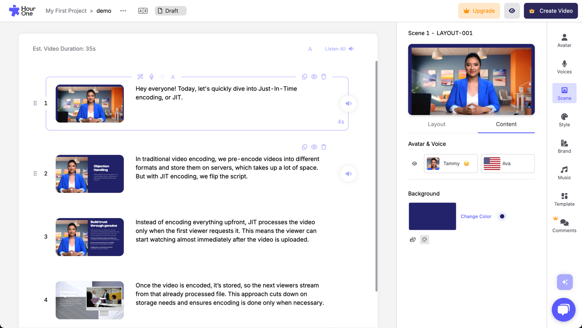The image size is (582, 328).
Task: Click scene 4 script about stored video
Action: [230, 294]
